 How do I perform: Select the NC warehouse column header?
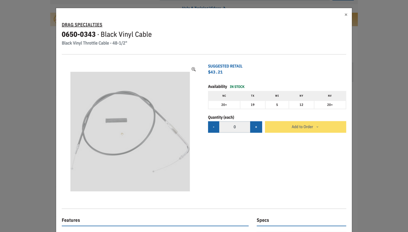coord(224,96)
